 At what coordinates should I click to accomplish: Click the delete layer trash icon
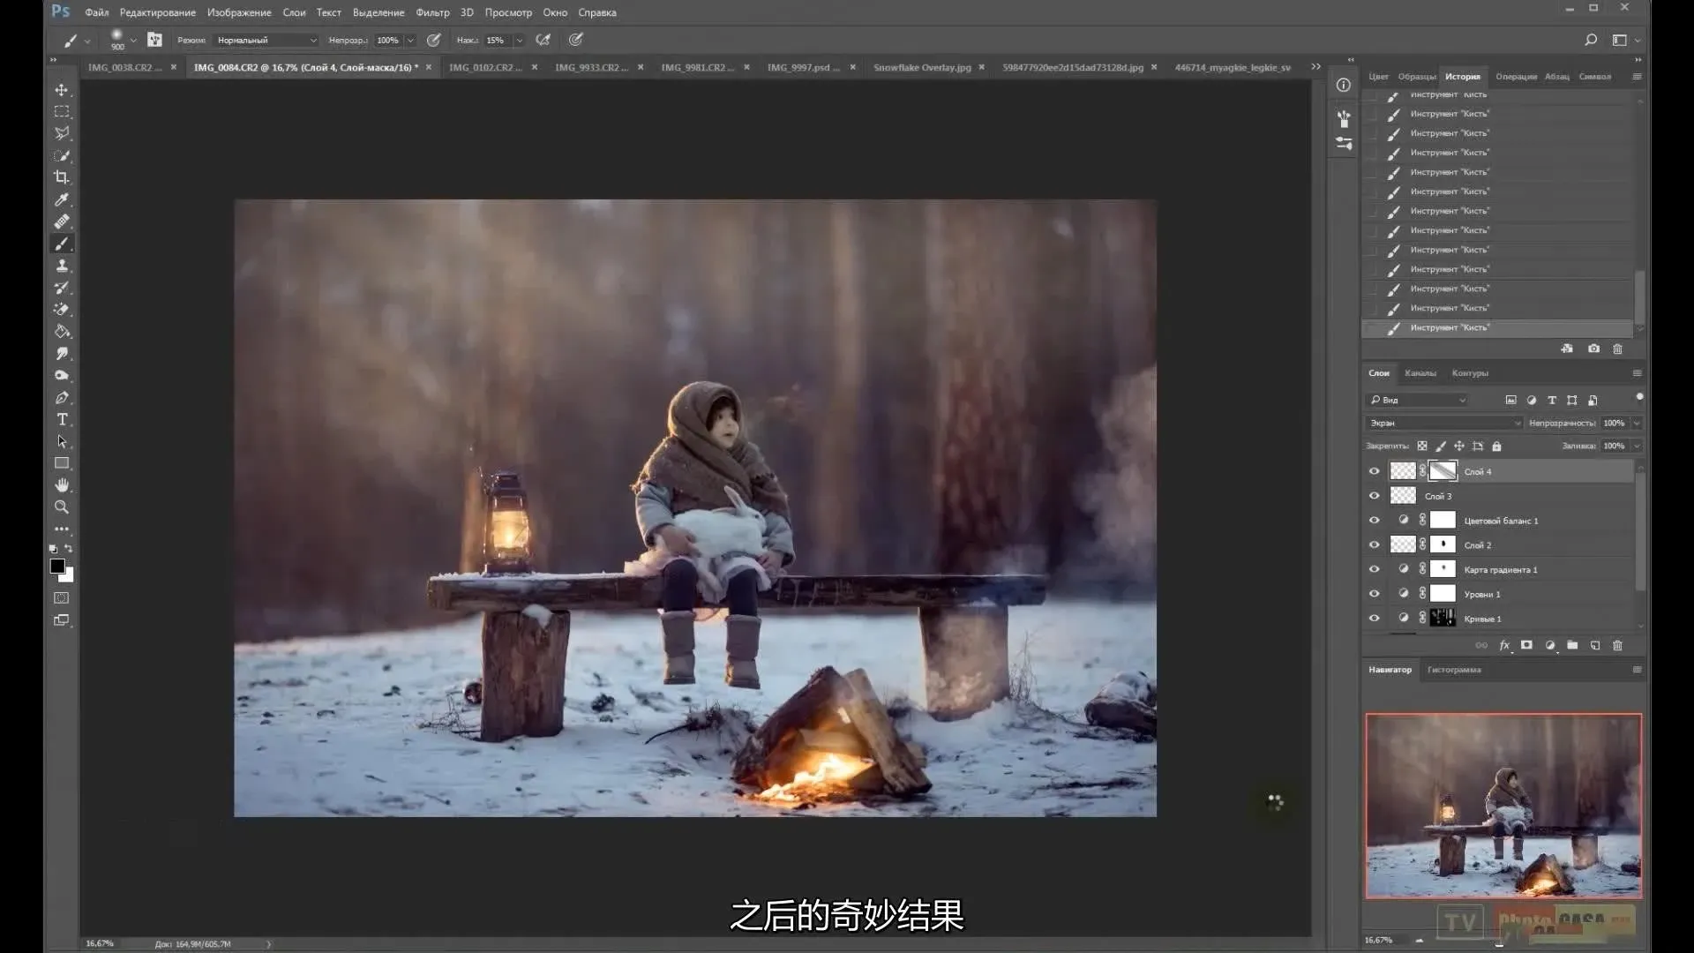[1617, 645]
